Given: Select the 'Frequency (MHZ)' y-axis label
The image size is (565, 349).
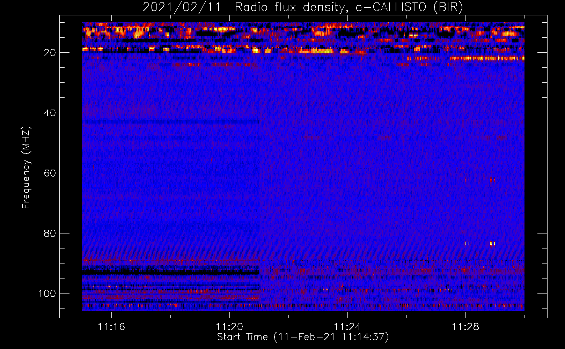Looking at the screenshot, I should coord(27,168).
